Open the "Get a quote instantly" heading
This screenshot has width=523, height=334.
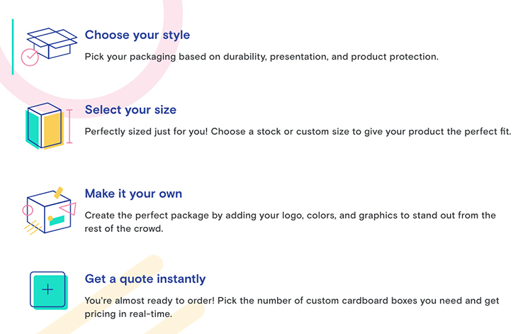click(x=145, y=279)
